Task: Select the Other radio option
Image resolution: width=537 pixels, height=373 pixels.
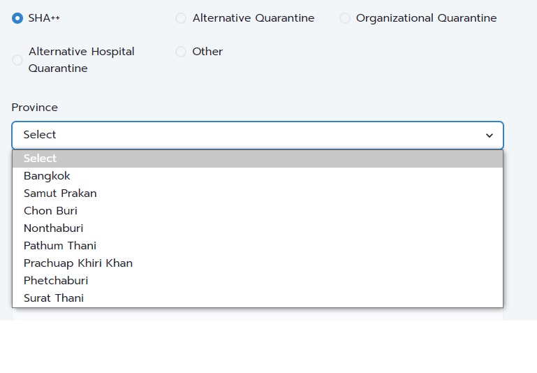Action: 181,52
